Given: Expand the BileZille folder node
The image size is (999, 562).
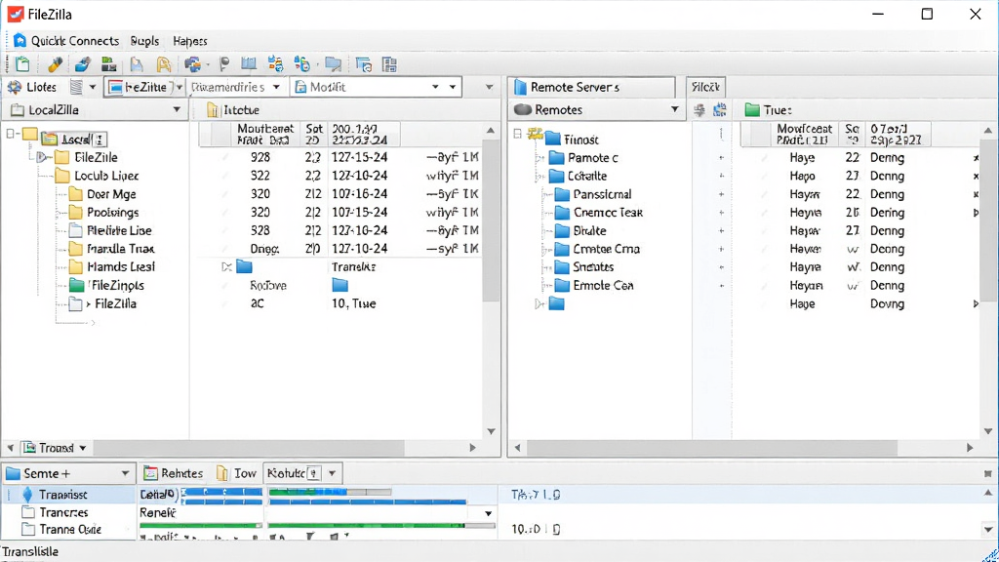Looking at the screenshot, I should coord(41,157).
